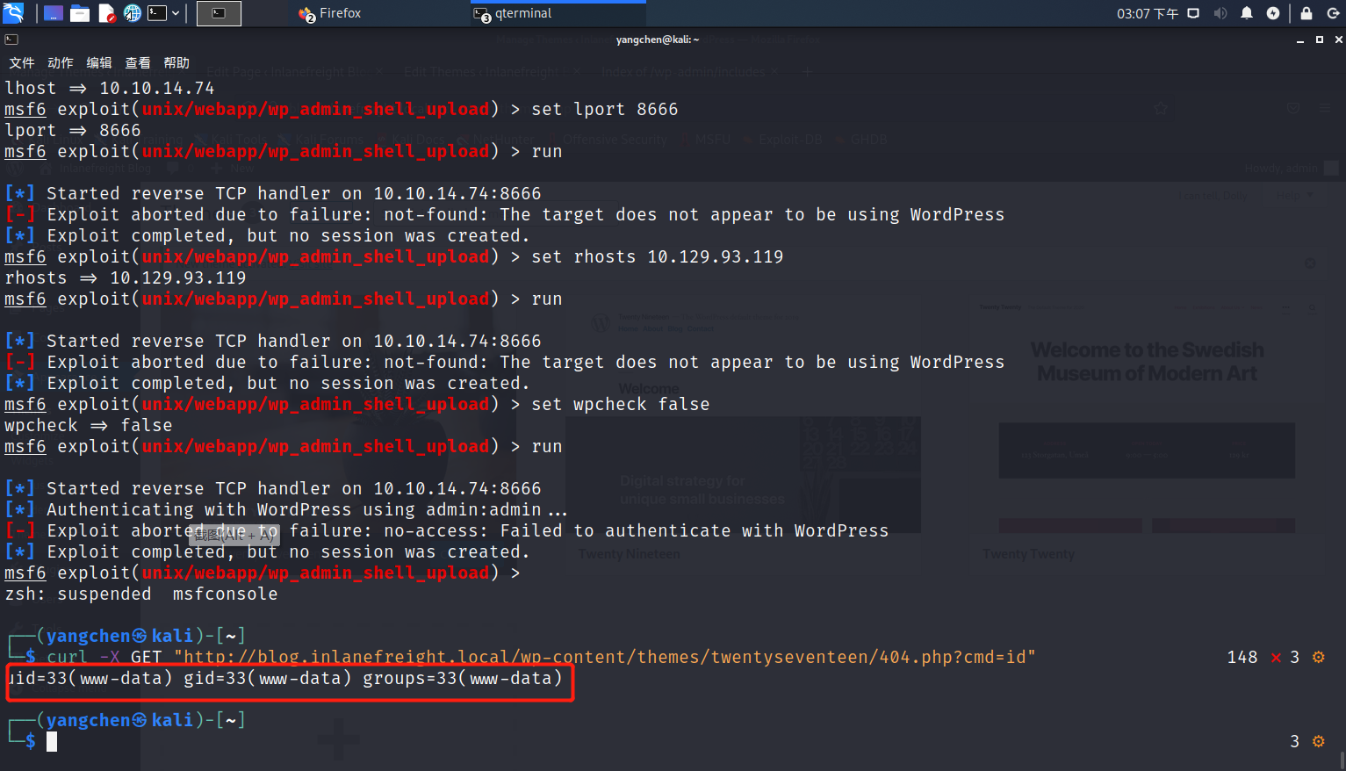Open the 文件 menu

pyautogui.click(x=22, y=63)
